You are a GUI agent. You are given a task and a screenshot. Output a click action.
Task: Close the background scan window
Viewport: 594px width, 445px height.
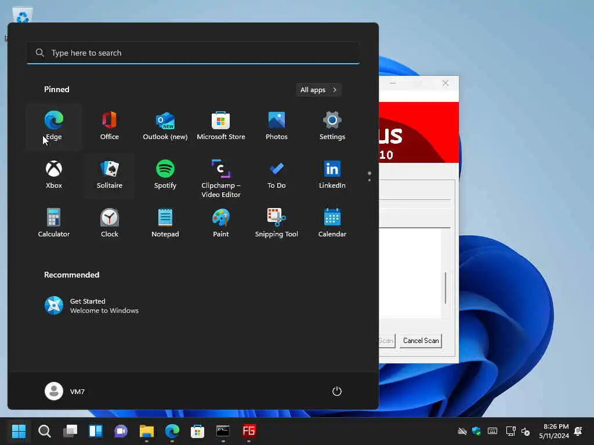coord(445,83)
